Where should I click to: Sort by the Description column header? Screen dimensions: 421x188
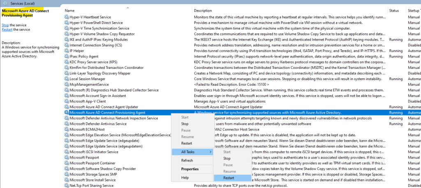tap(290, 10)
